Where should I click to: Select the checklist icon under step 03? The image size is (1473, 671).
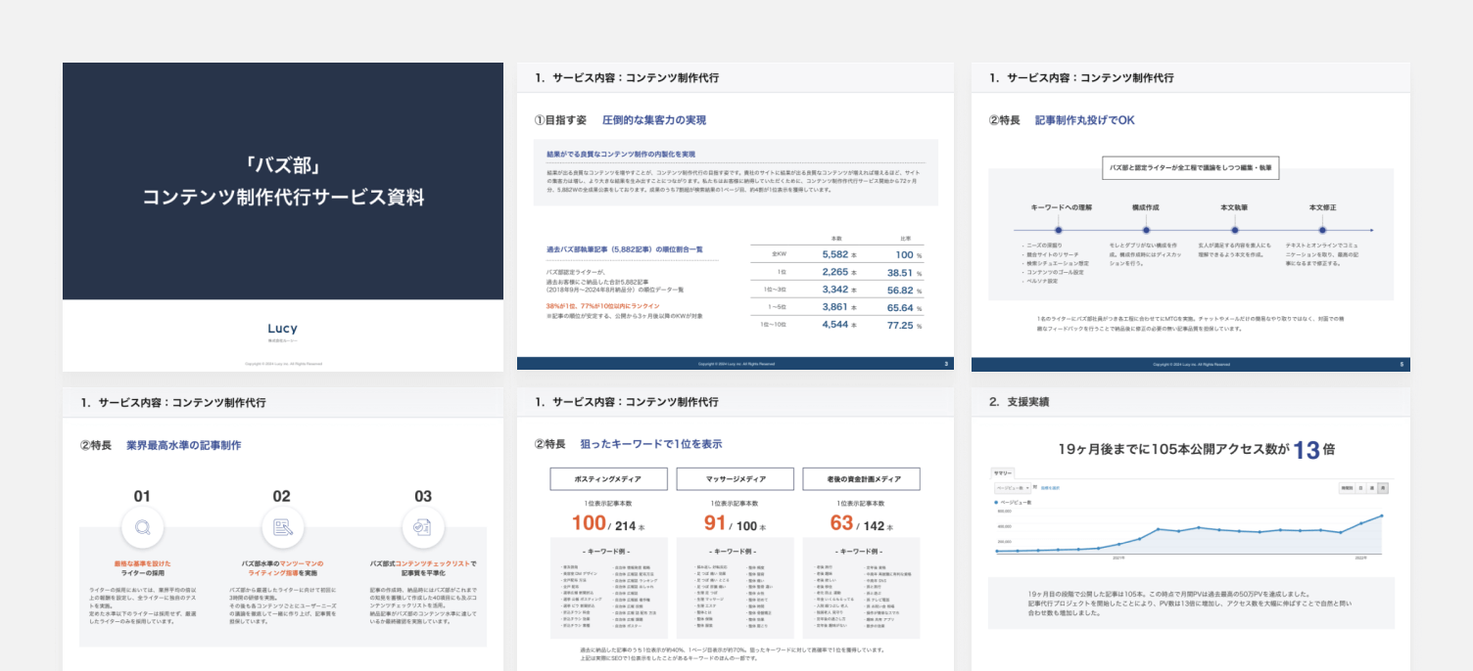coord(422,527)
